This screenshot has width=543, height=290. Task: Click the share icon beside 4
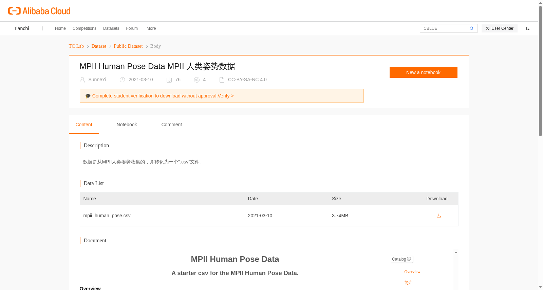(197, 80)
